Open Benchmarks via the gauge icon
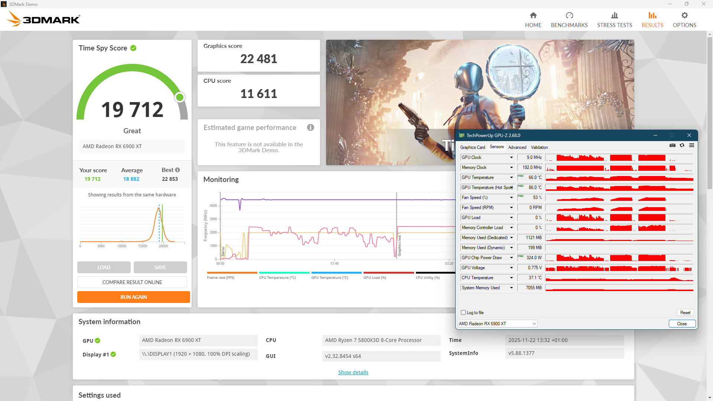713x401 pixels. [569, 16]
